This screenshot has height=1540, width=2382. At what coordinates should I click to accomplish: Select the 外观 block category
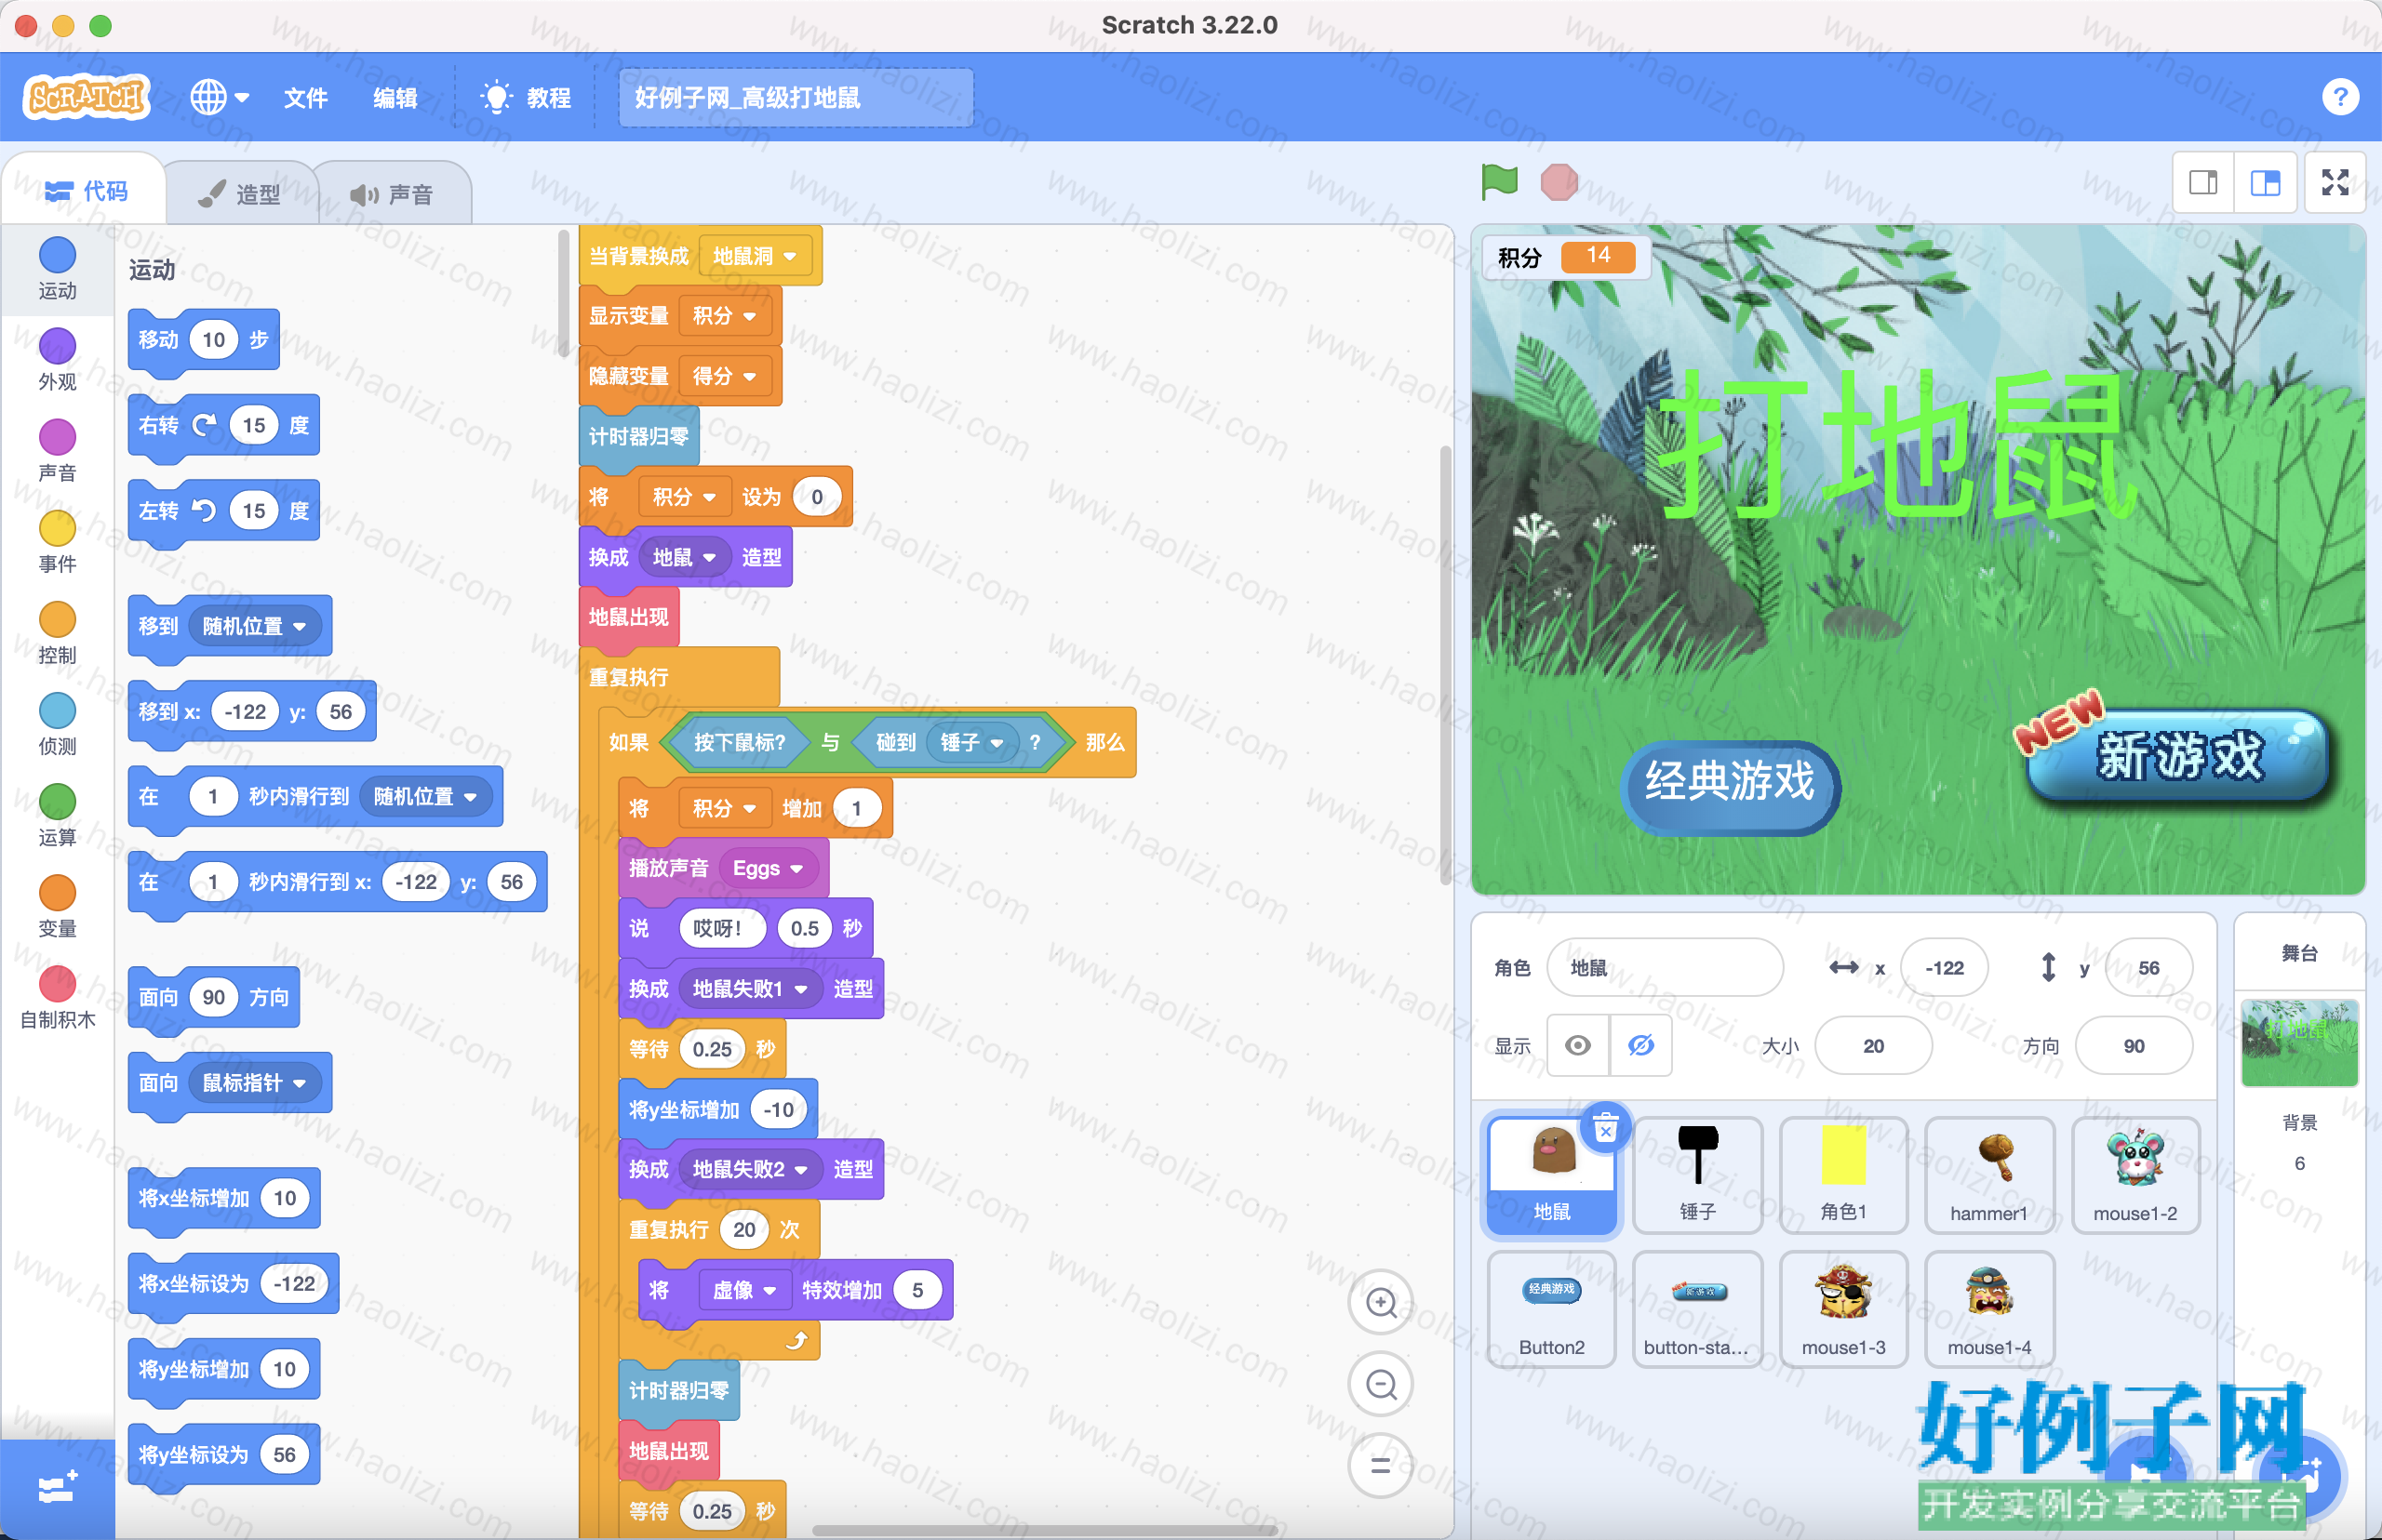coord(57,359)
